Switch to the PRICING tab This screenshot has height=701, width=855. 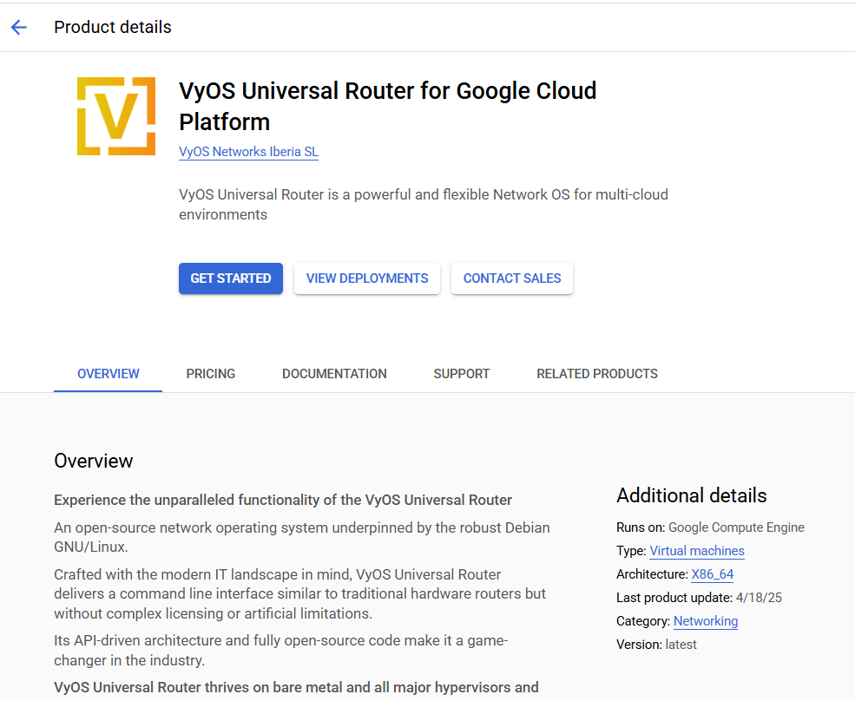pyautogui.click(x=210, y=373)
